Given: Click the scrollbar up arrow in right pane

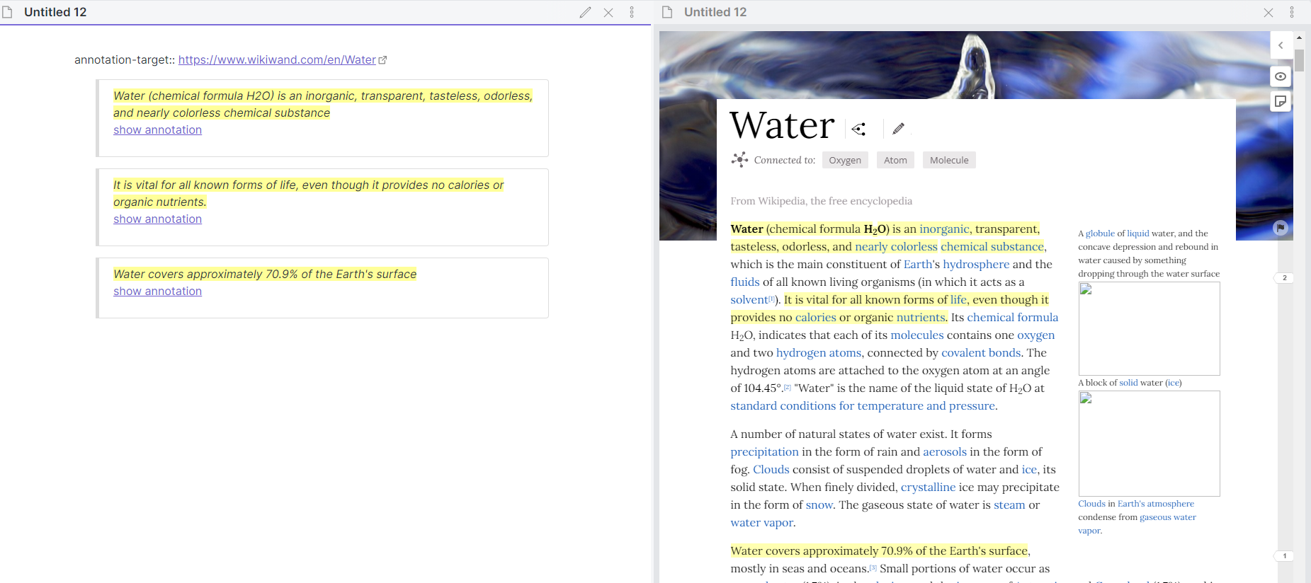Looking at the screenshot, I should click(1299, 37).
